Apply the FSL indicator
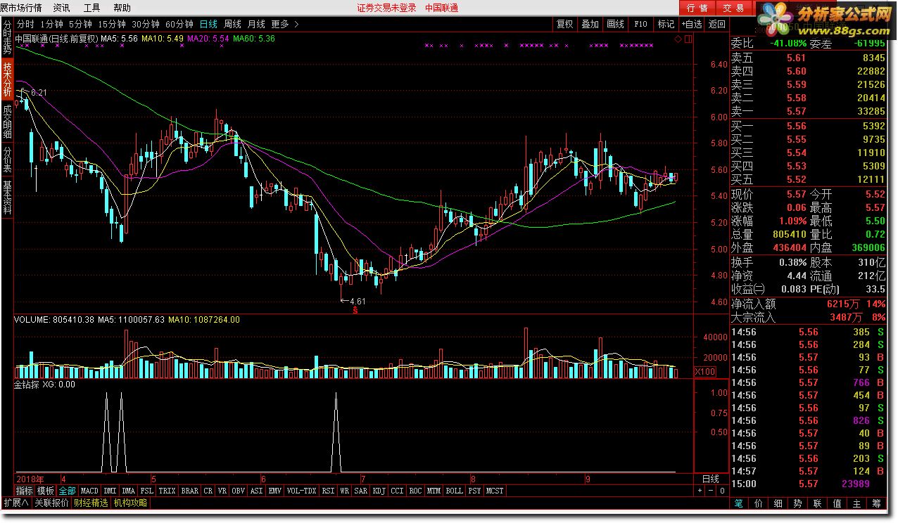898x523 pixels. [x=146, y=491]
